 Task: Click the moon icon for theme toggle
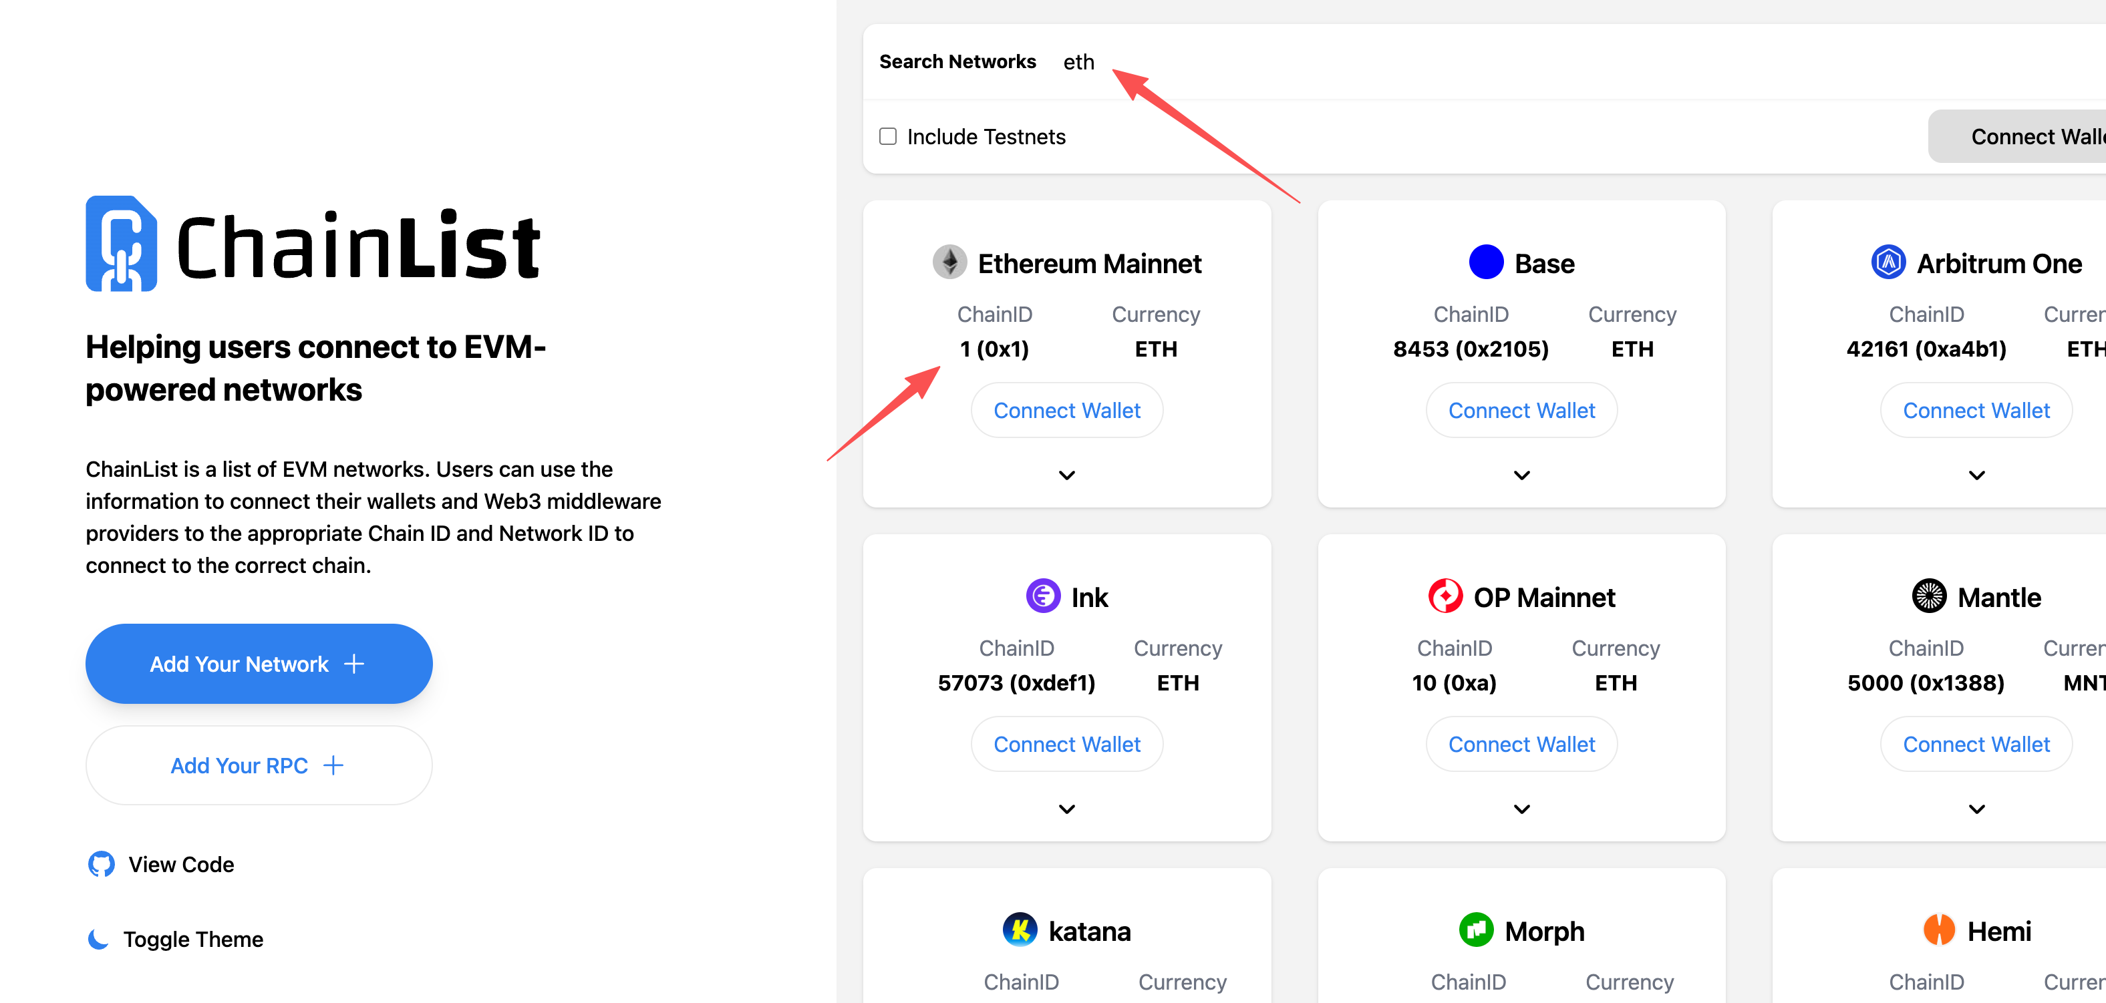[98, 940]
